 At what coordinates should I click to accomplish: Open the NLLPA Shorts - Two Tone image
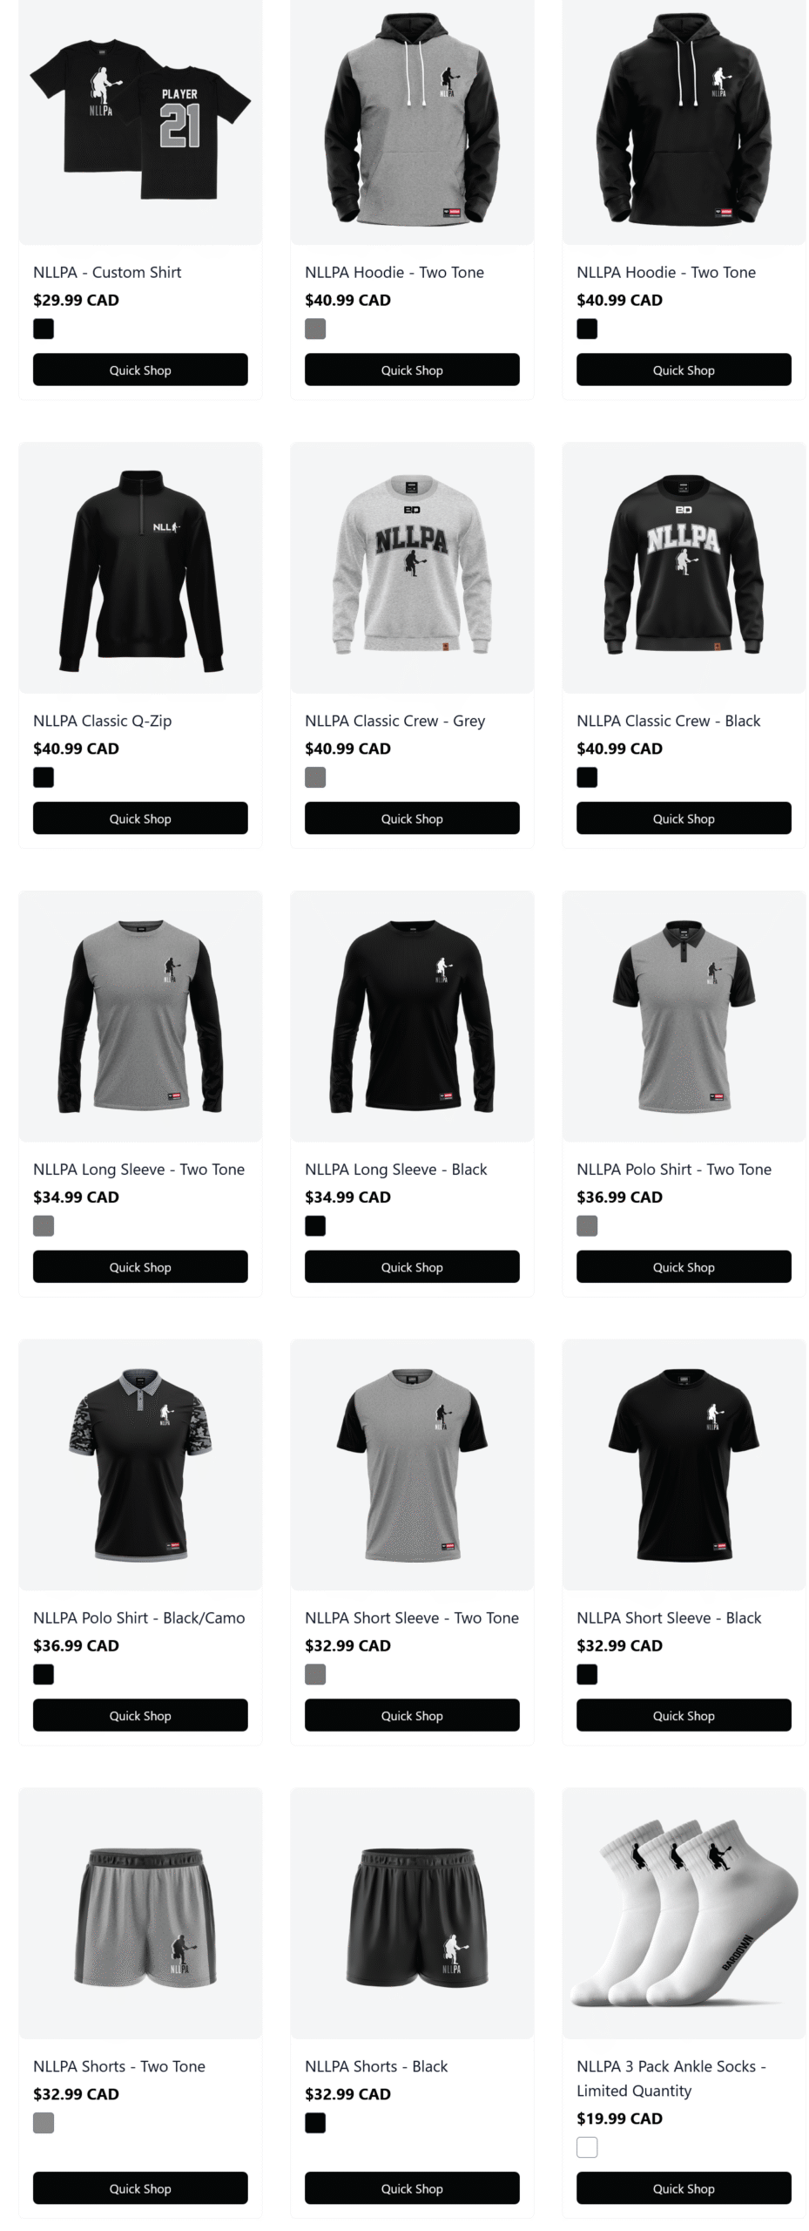(x=140, y=1914)
